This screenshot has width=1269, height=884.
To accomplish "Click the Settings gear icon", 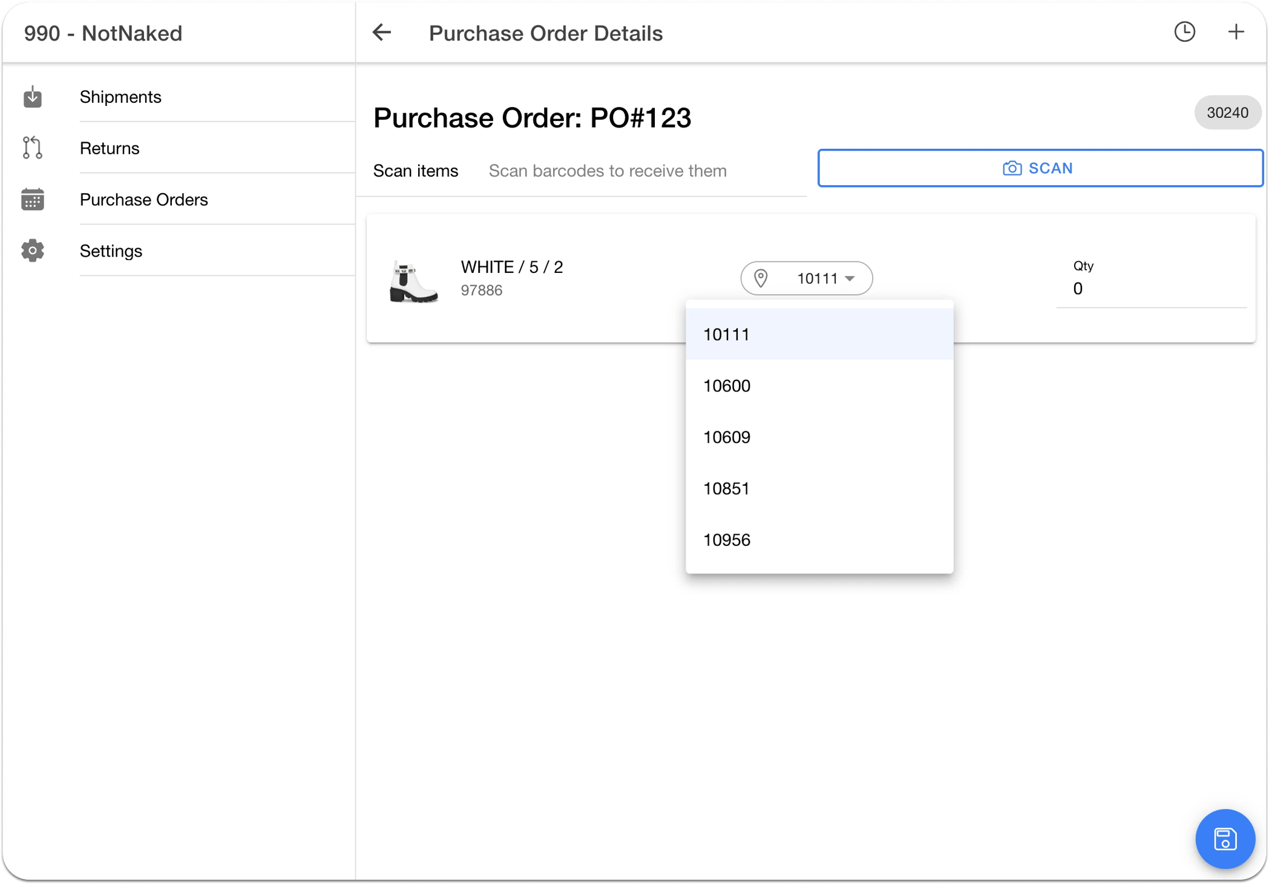I will click(33, 250).
